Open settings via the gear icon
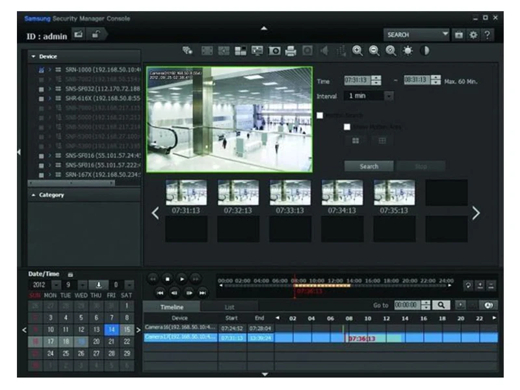Image resolution: width=520 pixels, height=390 pixels. (x=473, y=34)
